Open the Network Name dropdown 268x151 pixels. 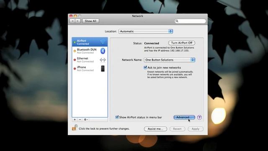pyautogui.click(x=169, y=60)
